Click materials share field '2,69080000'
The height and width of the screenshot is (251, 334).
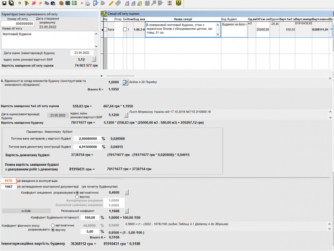[87, 139]
